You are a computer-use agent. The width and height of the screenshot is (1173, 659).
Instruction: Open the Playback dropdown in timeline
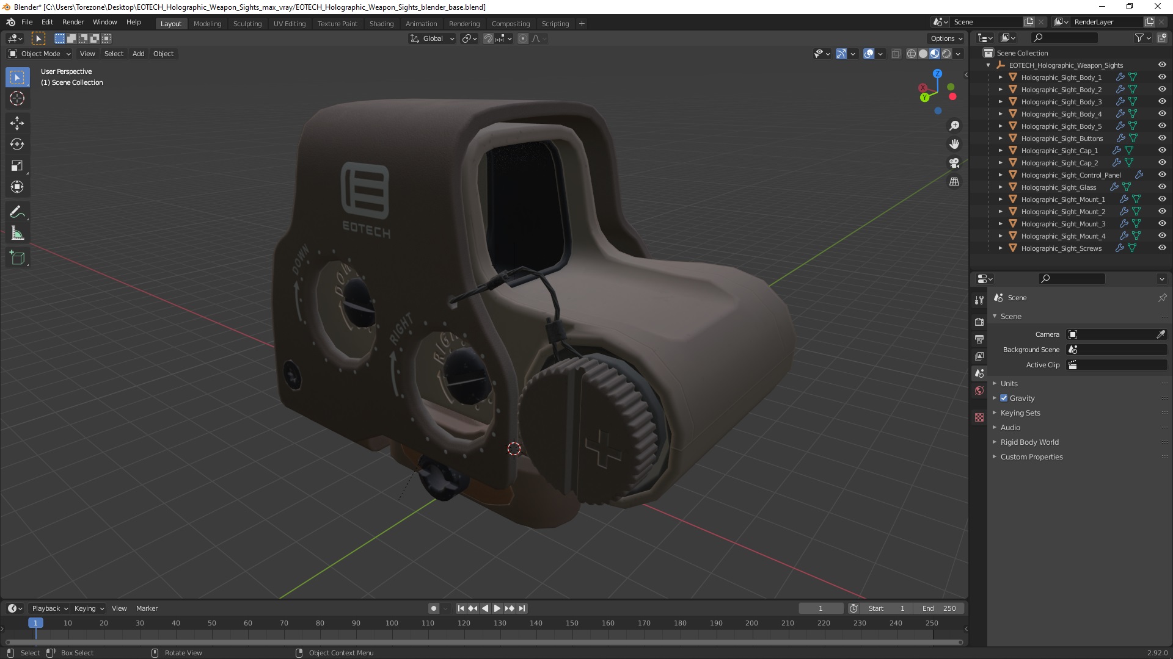coord(49,608)
